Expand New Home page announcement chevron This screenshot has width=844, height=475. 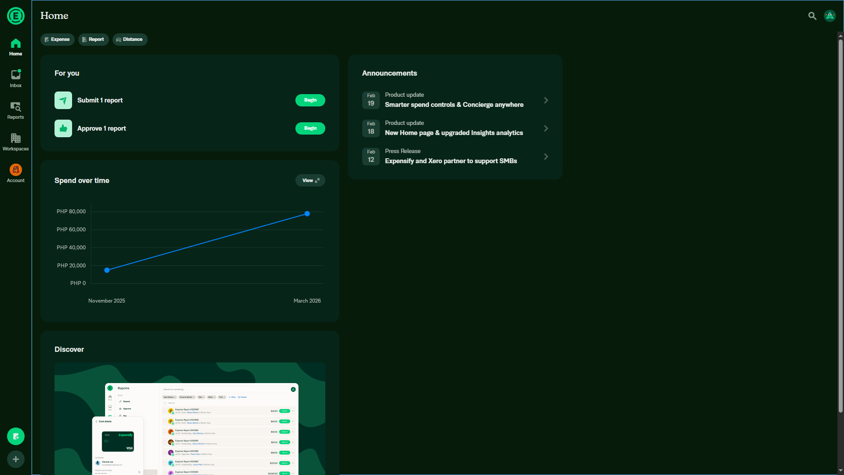(546, 128)
